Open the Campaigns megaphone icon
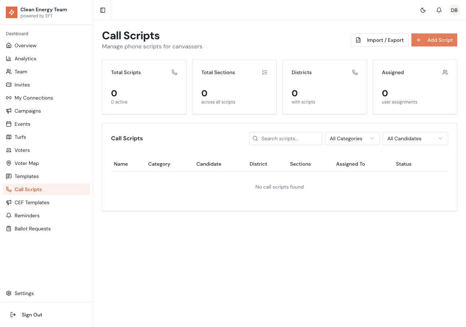 tap(9, 111)
